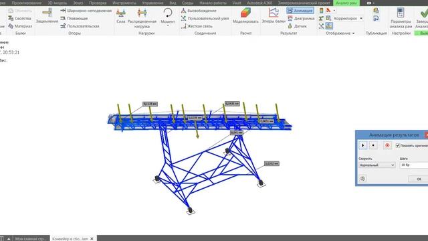The width and height of the screenshot is (428, 241).
Task: Close the Конвейер в сбо...iam document tab
Action: pyautogui.click(x=92, y=238)
